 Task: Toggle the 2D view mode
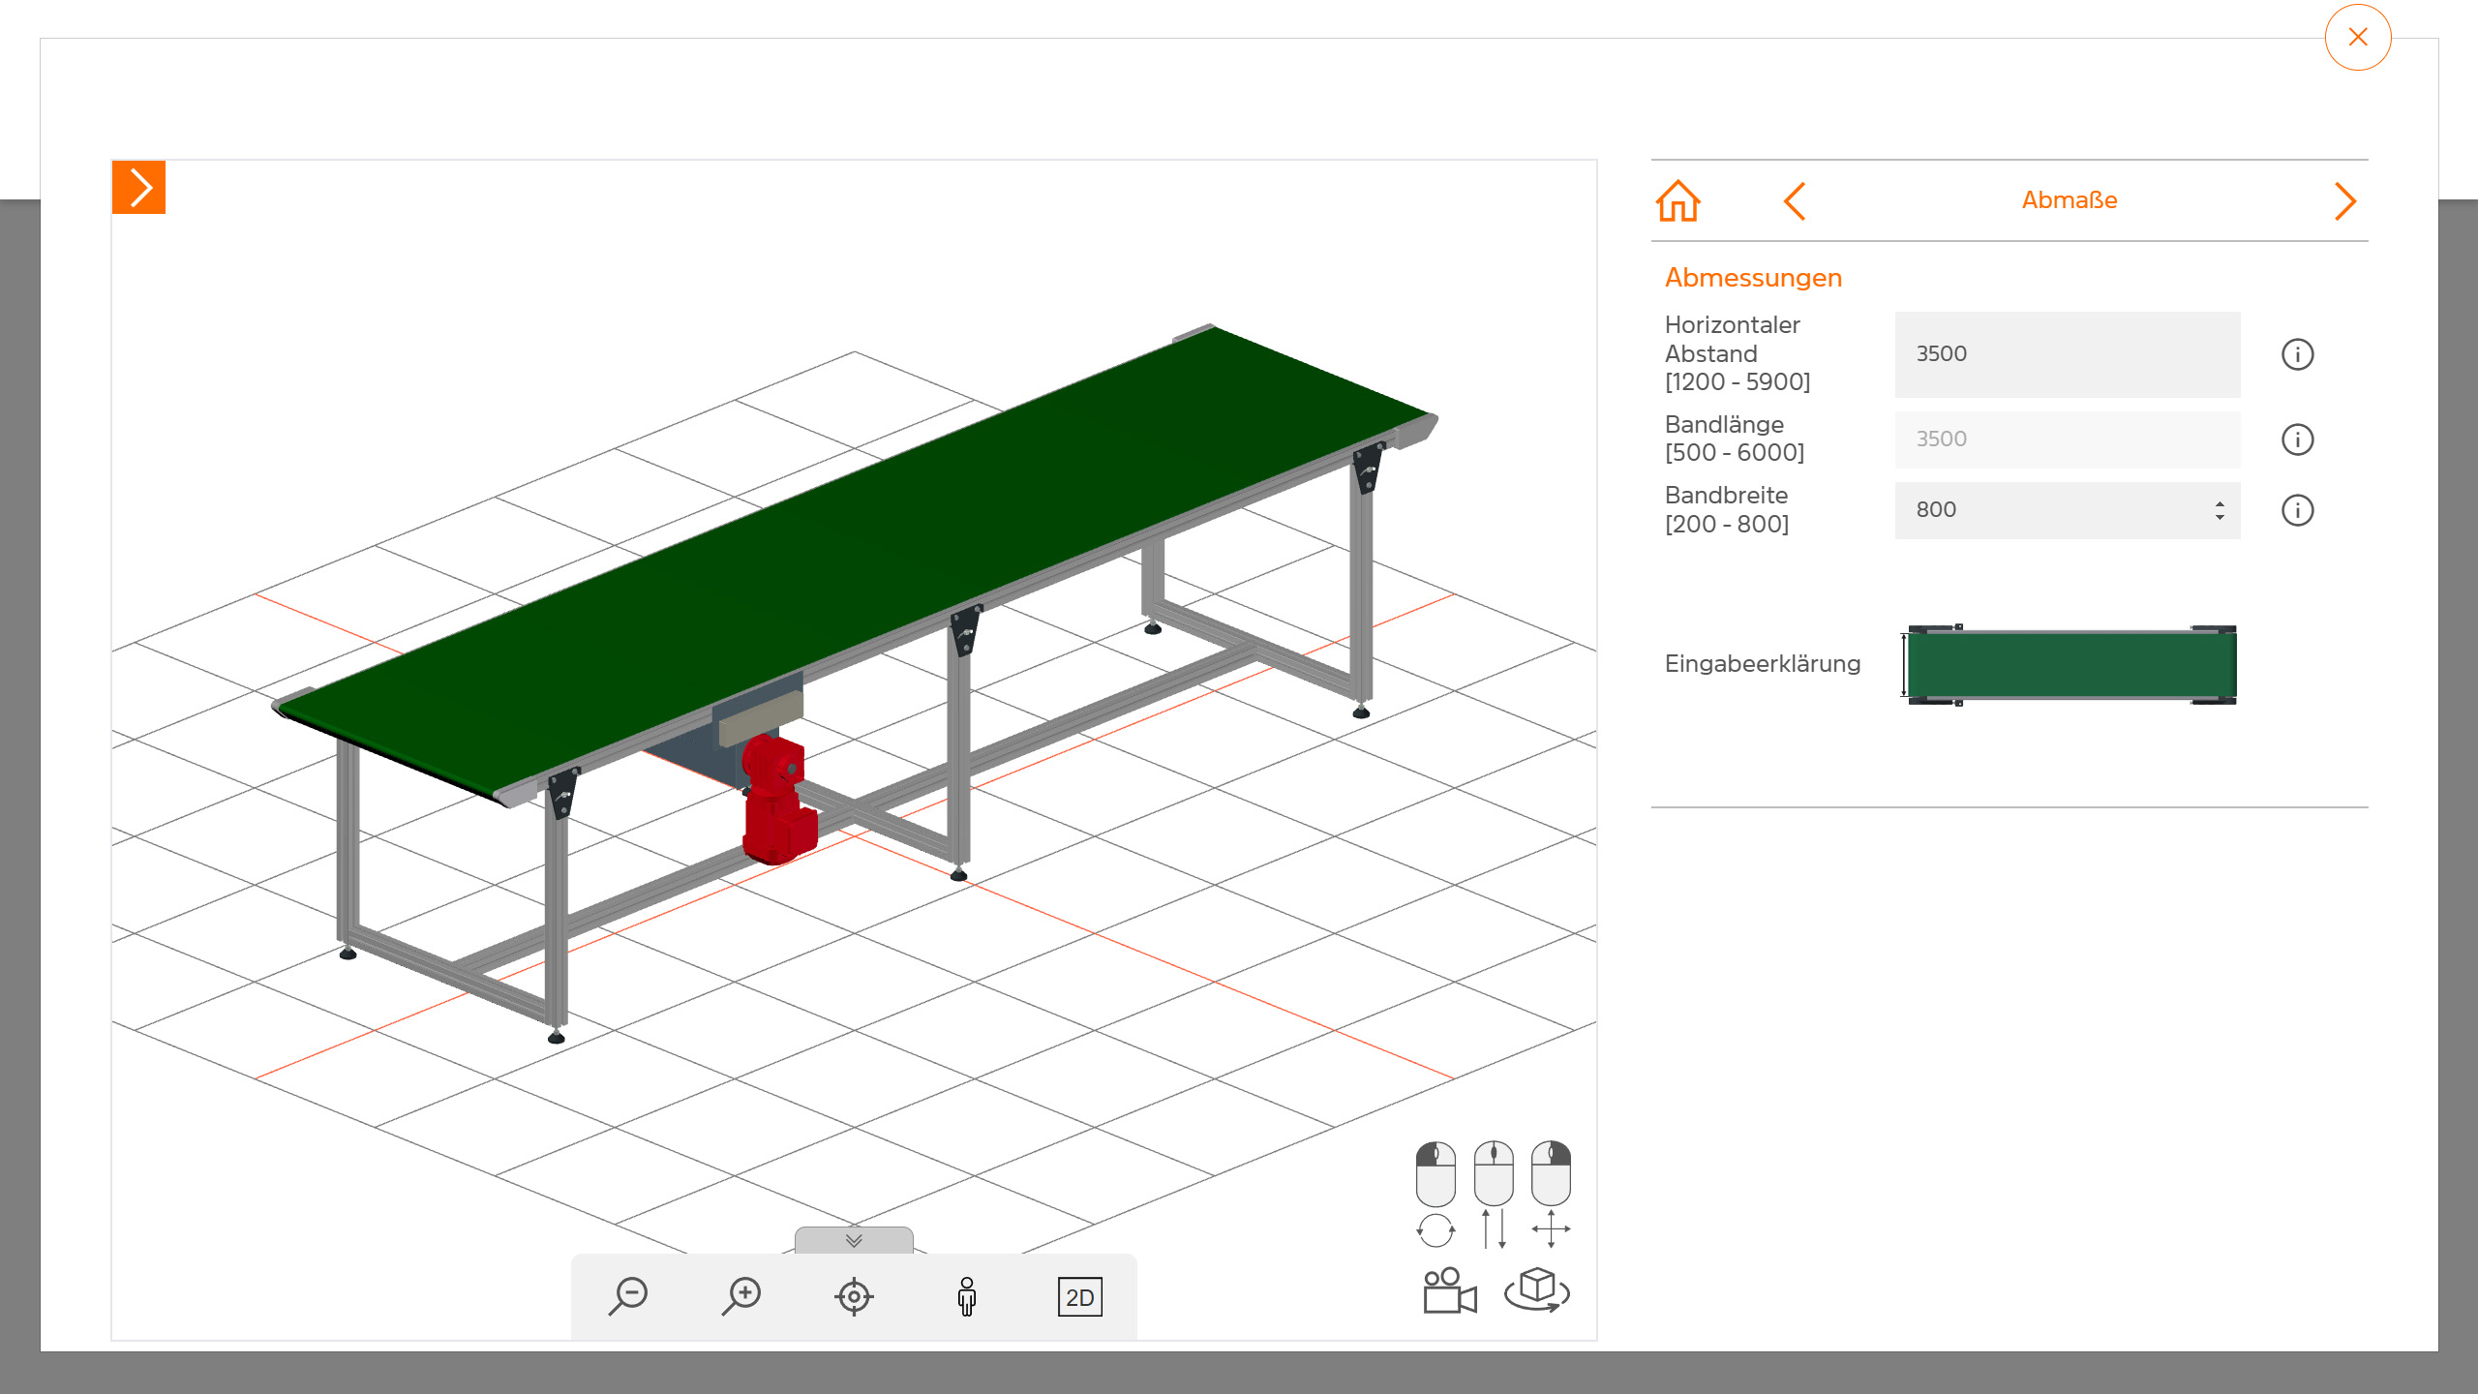pos(1079,1297)
